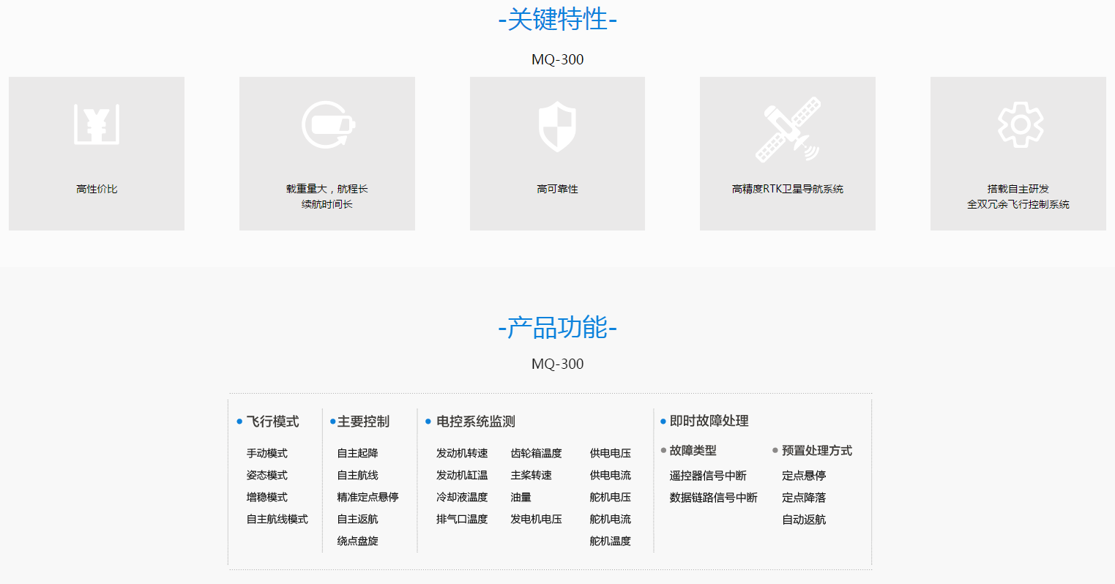Click 遥控器信号中断 fault type

708,476
